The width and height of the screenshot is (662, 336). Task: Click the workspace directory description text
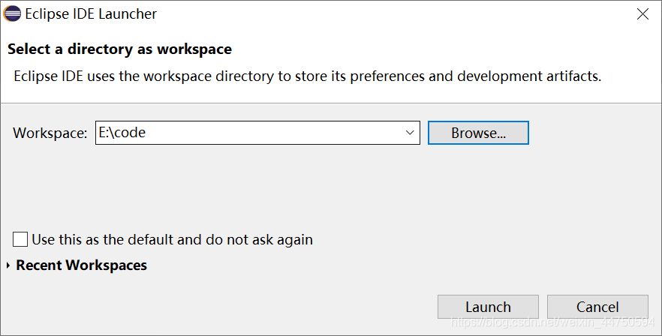[308, 76]
